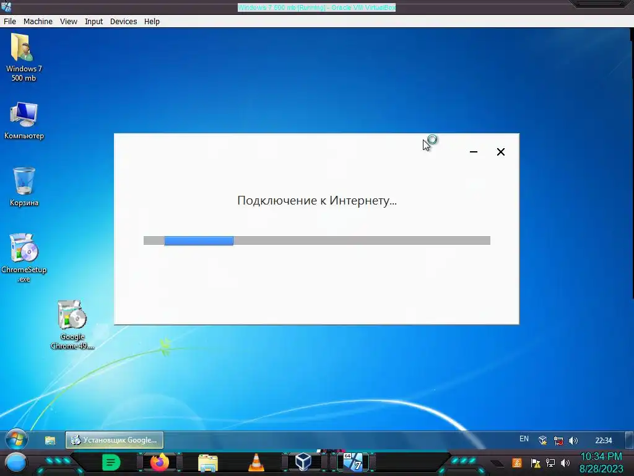Open the guest volume speaker icon
This screenshot has height=476, width=634.
(x=573, y=441)
